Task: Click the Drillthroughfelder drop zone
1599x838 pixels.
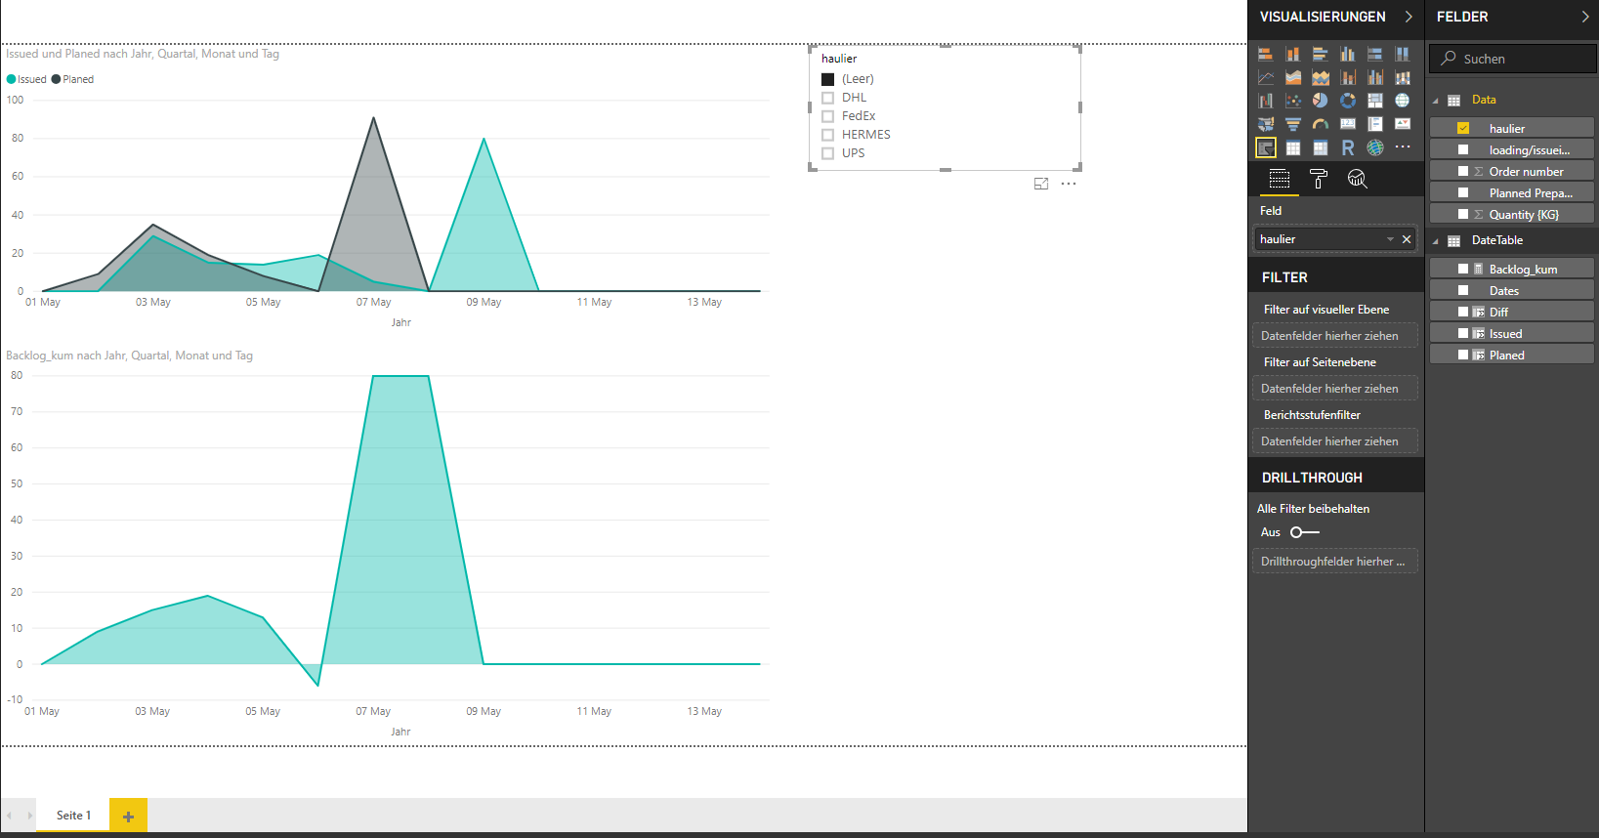Action: 1335,562
